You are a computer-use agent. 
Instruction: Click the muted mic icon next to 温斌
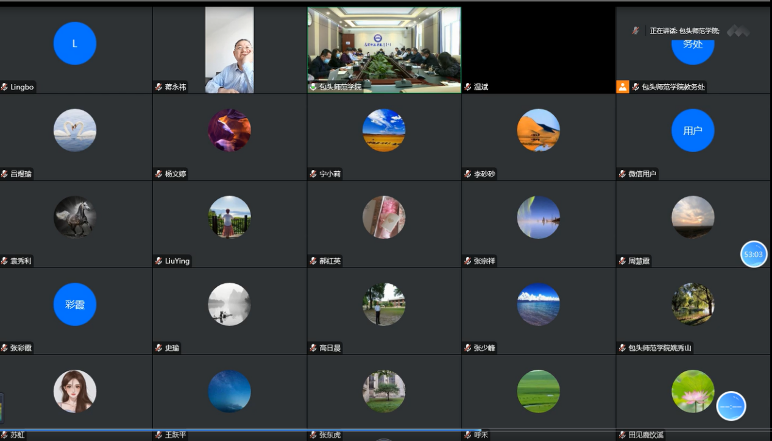click(468, 87)
